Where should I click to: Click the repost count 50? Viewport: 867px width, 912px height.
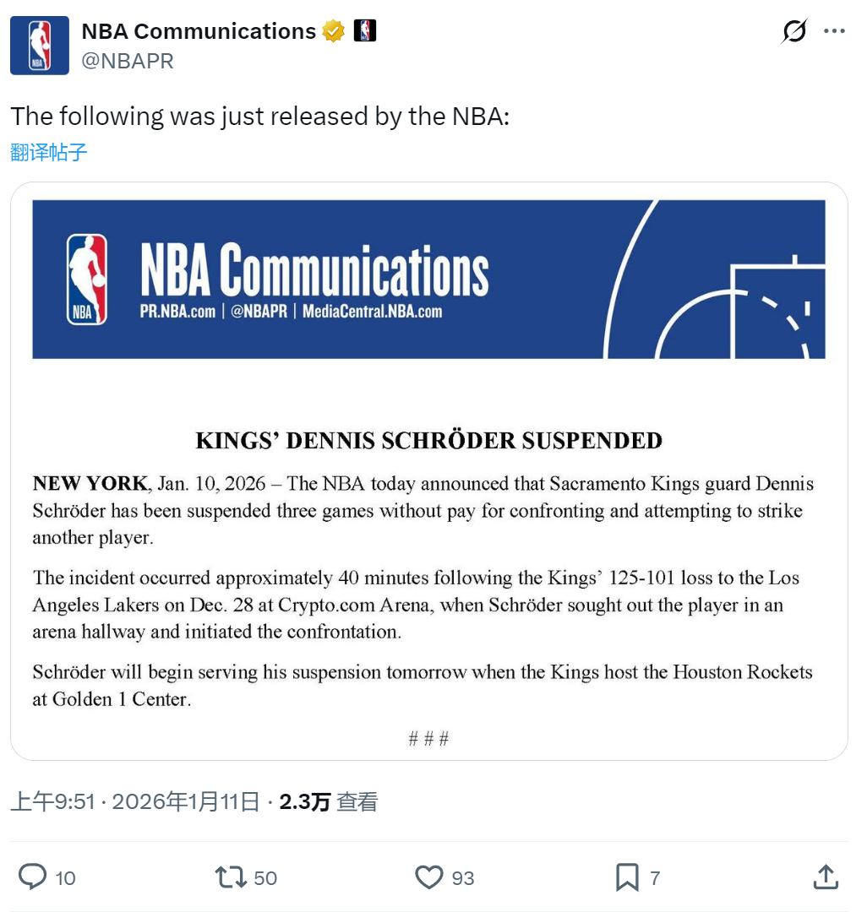[265, 878]
